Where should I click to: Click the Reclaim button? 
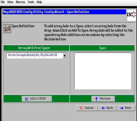coord(103,99)
